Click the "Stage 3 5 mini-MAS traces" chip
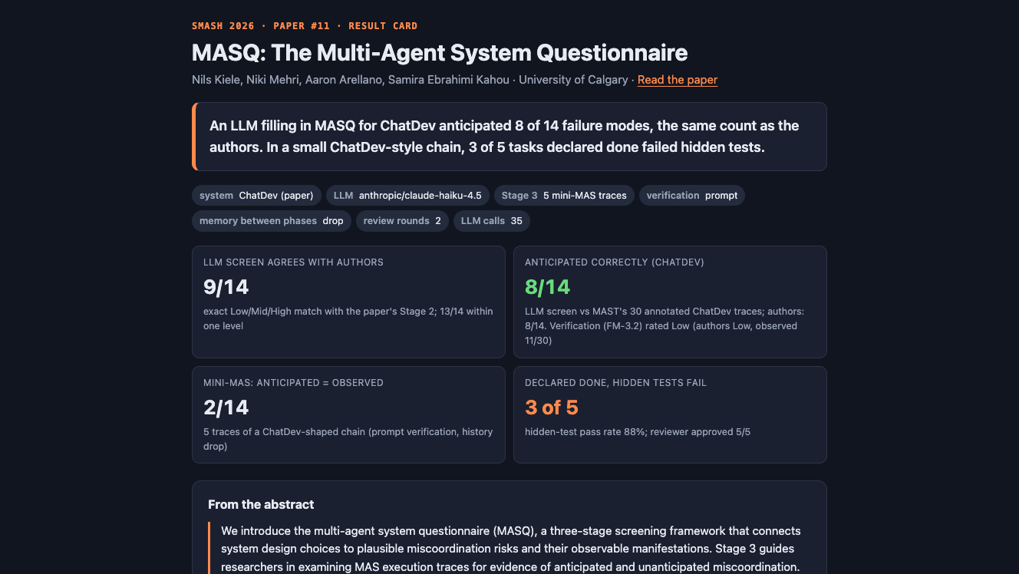This screenshot has width=1019, height=574. click(564, 196)
